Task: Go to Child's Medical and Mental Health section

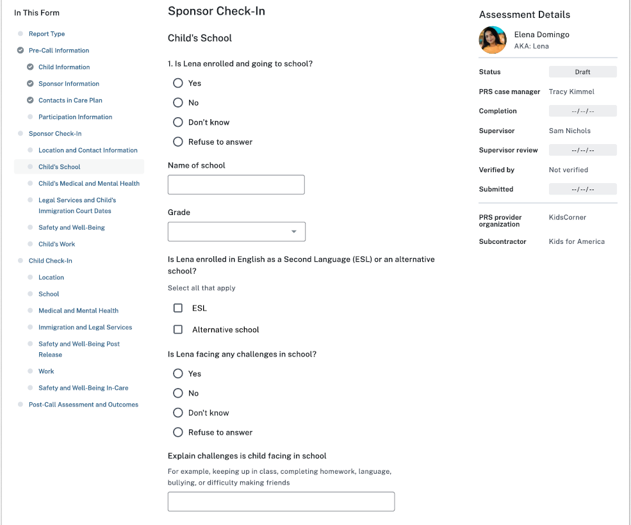Action: [89, 184]
